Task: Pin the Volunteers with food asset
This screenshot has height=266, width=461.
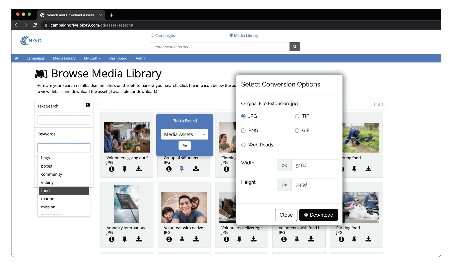Action: [x=297, y=239]
